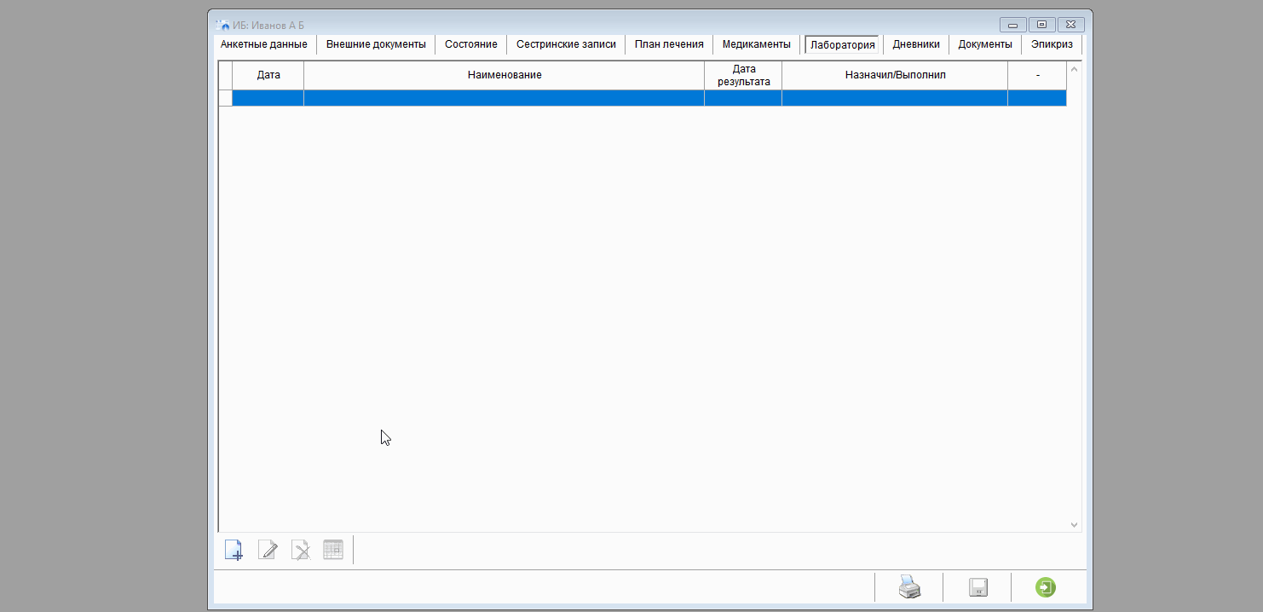
Task: Go to the Дневники tab
Action: point(915,44)
